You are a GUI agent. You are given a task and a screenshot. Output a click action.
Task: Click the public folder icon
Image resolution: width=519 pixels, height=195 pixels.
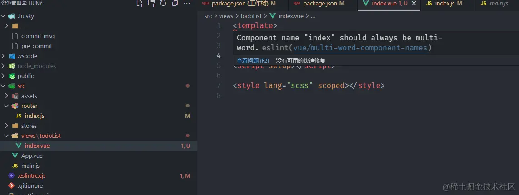pyautogui.click(x=11, y=76)
